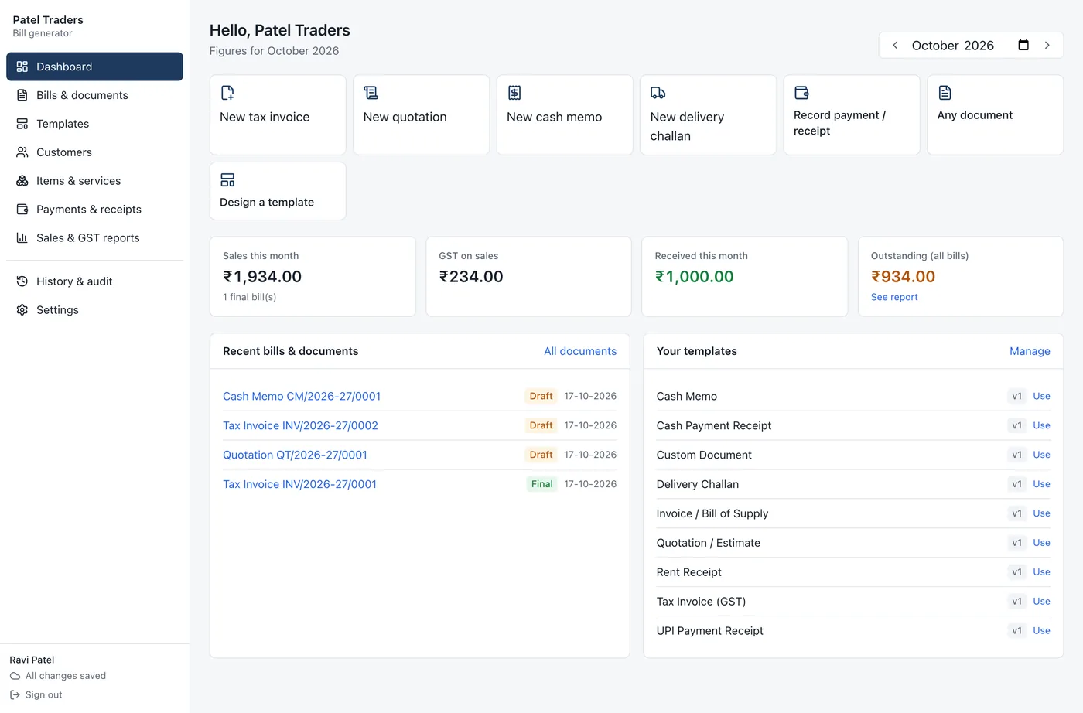This screenshot has height=713, width=1083.
Task: Use the Delivery Challan template
Action: (x=1041, y=484)
